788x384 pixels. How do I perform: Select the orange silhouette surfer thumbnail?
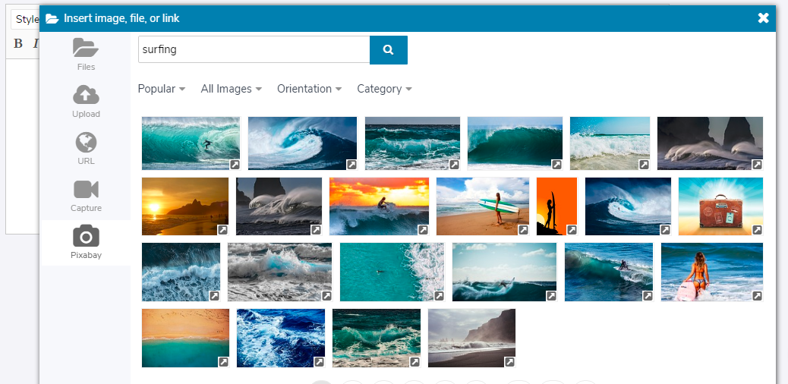pos(556,206)
